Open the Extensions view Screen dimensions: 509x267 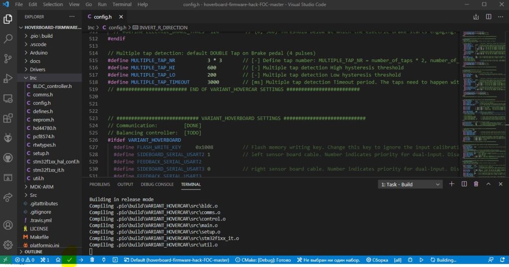pyautogui.click(x=8, y=118)
